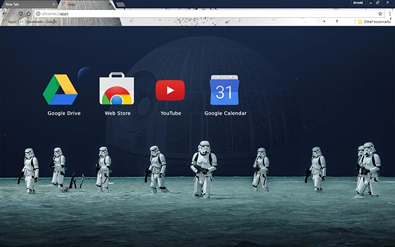This screenshot has width=395, height=247.
Task: Switch to the New Tab tab
Action: (x=28, y=4)
